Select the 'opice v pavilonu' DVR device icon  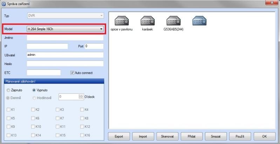click(x=121, y=22)
